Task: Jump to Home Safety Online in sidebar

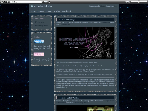Action: pyautogui.click(x=41, y=25)
